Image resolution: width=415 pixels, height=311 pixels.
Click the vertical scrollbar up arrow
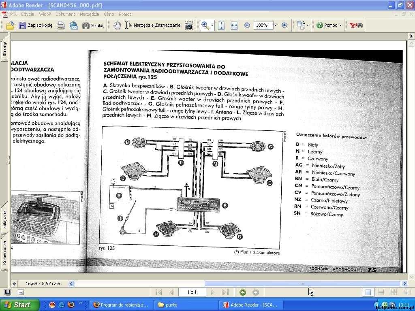click(412, 43)
